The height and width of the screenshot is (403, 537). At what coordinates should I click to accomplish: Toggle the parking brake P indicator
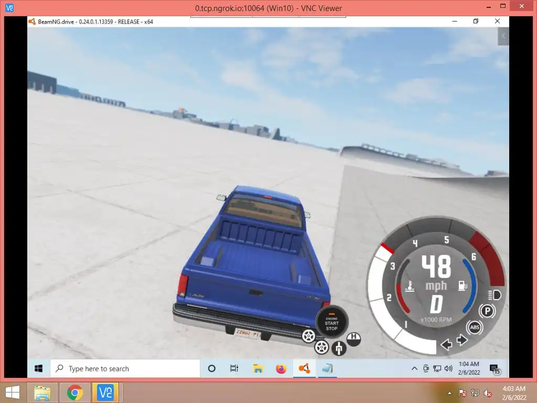coord(487,311)
